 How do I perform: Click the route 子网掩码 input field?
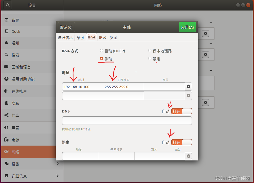tap(116, 156)
